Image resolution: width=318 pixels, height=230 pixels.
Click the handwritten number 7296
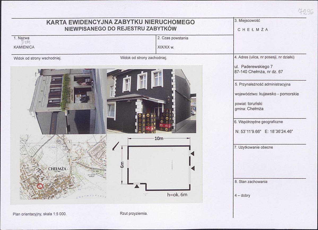306,12
